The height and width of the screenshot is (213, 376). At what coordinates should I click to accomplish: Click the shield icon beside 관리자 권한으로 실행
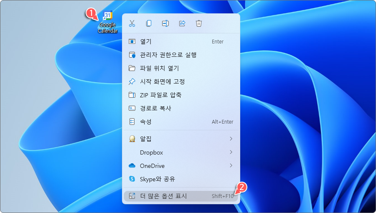(x=132, y=55)
